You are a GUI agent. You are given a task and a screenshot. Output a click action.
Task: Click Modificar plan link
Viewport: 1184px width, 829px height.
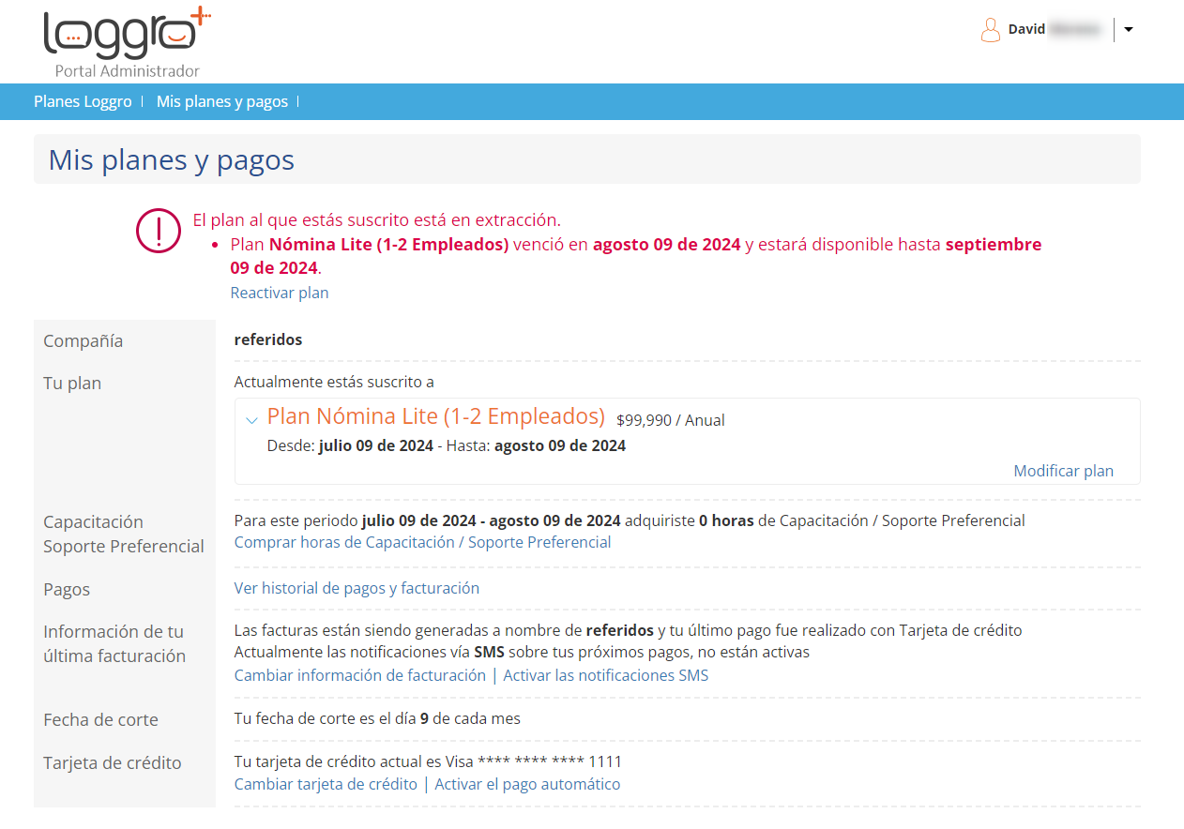(1063, 471)
